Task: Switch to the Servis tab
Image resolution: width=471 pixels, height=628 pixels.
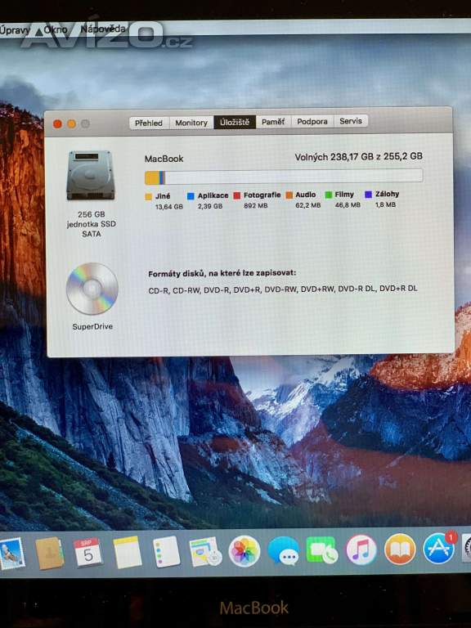Action: tap(351, 121)
